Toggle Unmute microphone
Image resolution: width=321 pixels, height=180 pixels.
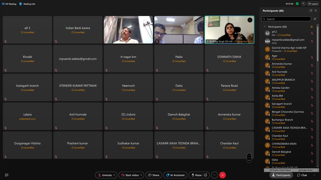pos(105,175)
